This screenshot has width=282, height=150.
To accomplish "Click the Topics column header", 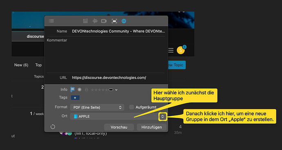I will 39,76.
